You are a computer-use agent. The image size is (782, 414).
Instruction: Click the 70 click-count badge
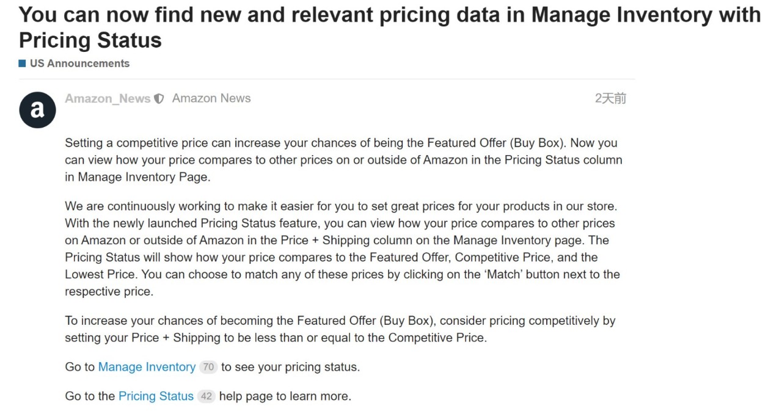click(208, 367)
